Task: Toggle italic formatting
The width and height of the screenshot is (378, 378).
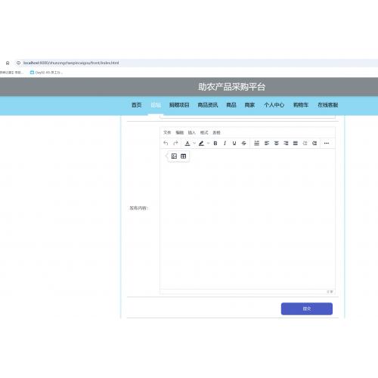Action: coord(225,143)
